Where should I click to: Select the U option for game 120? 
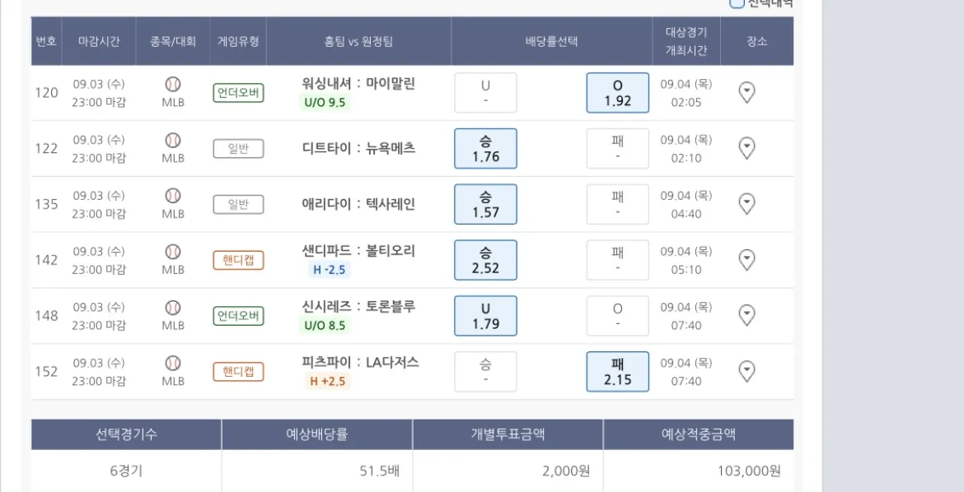coord(485,93)
